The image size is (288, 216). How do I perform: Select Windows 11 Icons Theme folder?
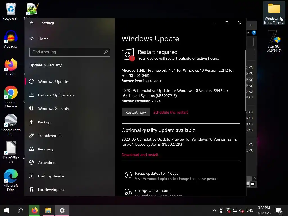point(274,13)
